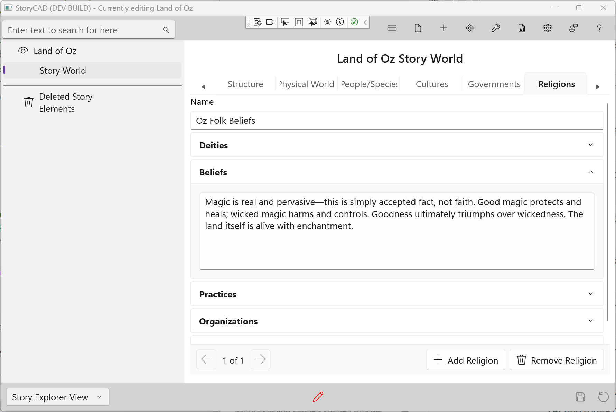
Task: Click the plus Add story element icon
Action: [444, 28]
